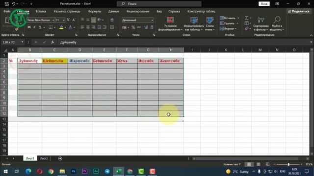Open the fill color dropdown arrow
This screenshot has width=314, height=176.
[65, 27]
